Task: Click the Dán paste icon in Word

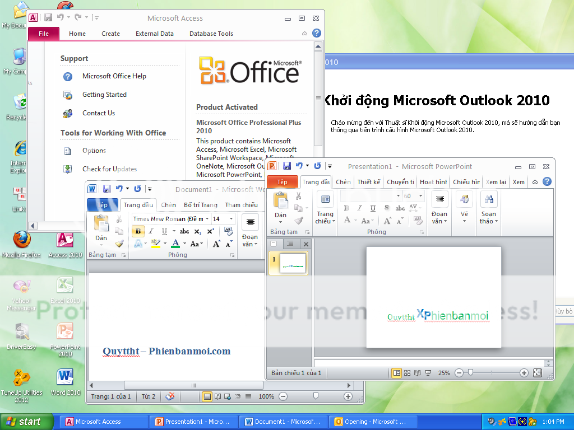Action: 101,223
